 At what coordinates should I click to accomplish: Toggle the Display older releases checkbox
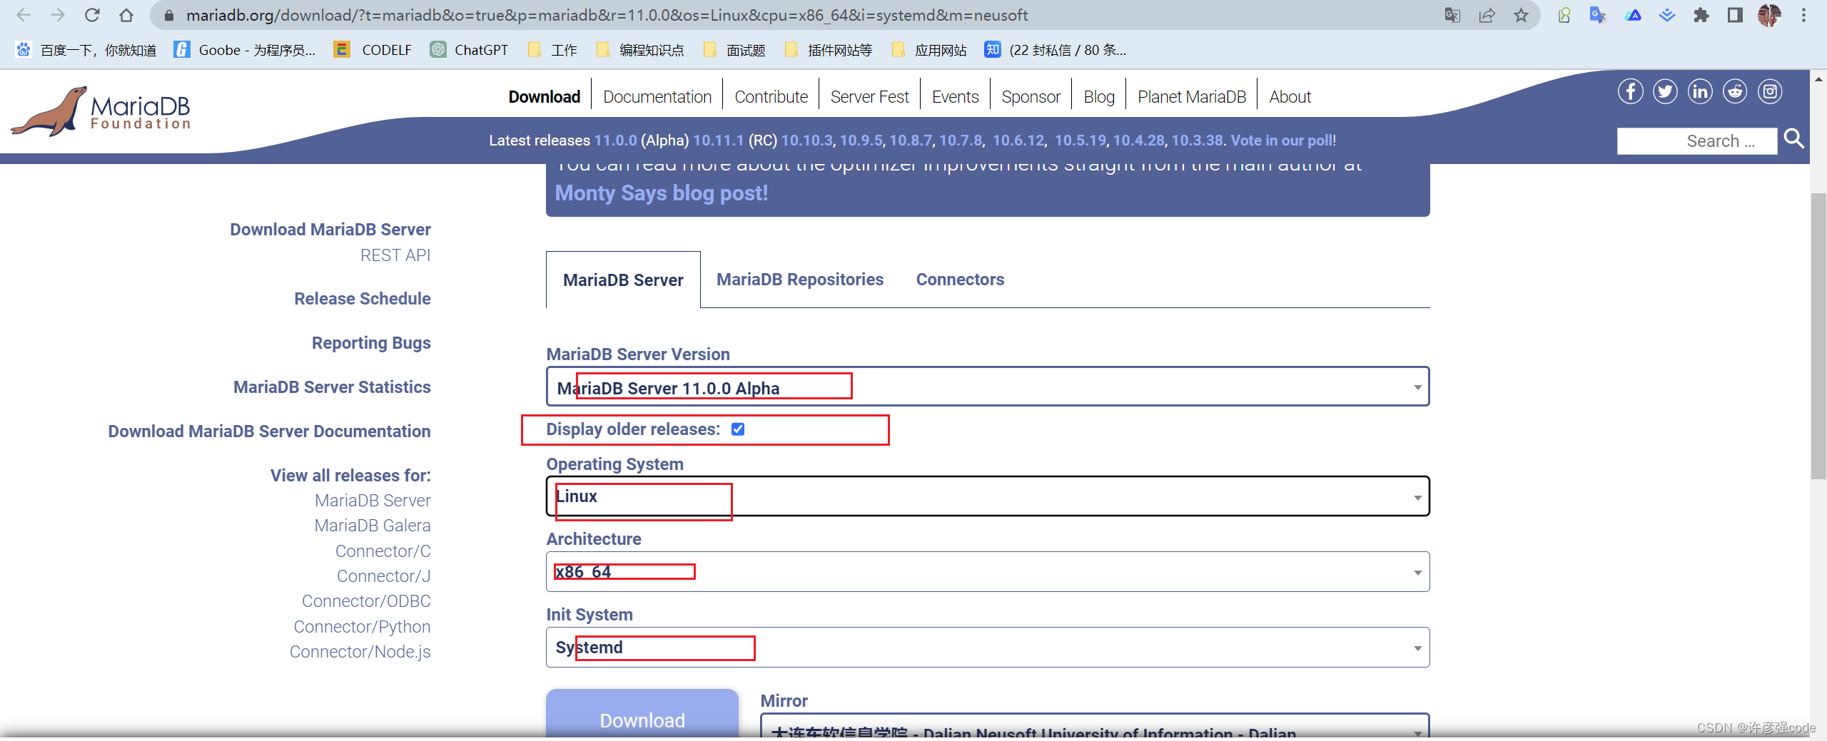pyautogui.click(x=738, y=429)
